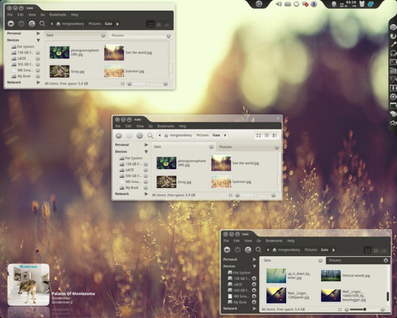Viewport: 397px width, 318px height.
Task: Click the Bluetooth icon in the top panel
Action: [313, 4]
